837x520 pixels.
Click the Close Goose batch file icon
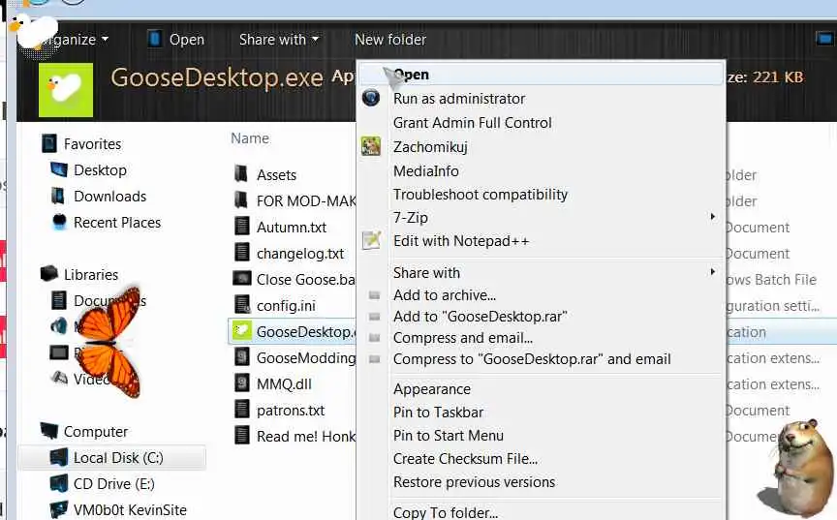[x=242, y=279]
